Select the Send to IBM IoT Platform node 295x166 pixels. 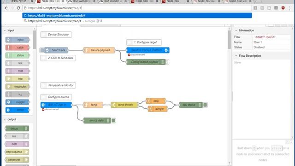click(x=148, y=50)
